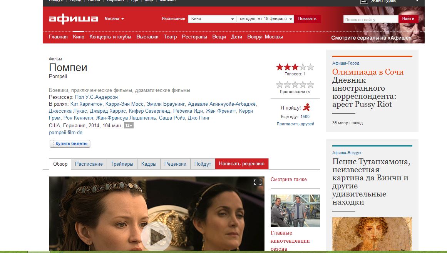Go to Выставки section
Screen dimensions: 447x253
coord(147,37)
